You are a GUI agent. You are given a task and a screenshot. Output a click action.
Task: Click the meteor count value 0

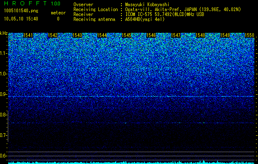coord(58,19)
